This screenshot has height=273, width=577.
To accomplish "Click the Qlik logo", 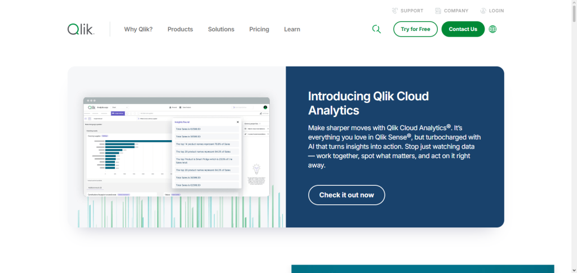I will [81, 29].
